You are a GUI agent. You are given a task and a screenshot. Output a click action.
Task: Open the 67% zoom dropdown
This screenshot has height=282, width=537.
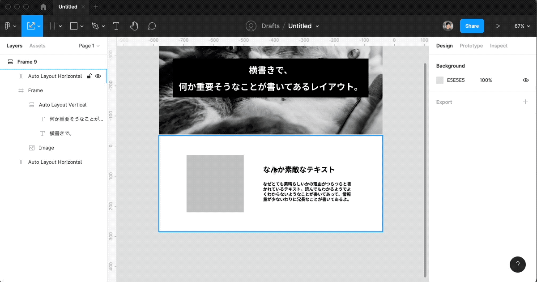pyautogui.click(x=522, y=26)
